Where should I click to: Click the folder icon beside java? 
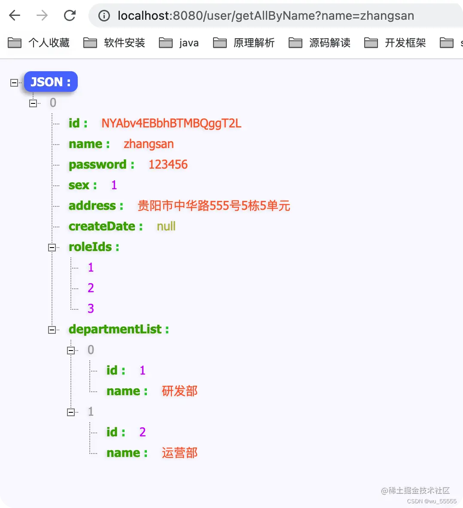(166, 42)
